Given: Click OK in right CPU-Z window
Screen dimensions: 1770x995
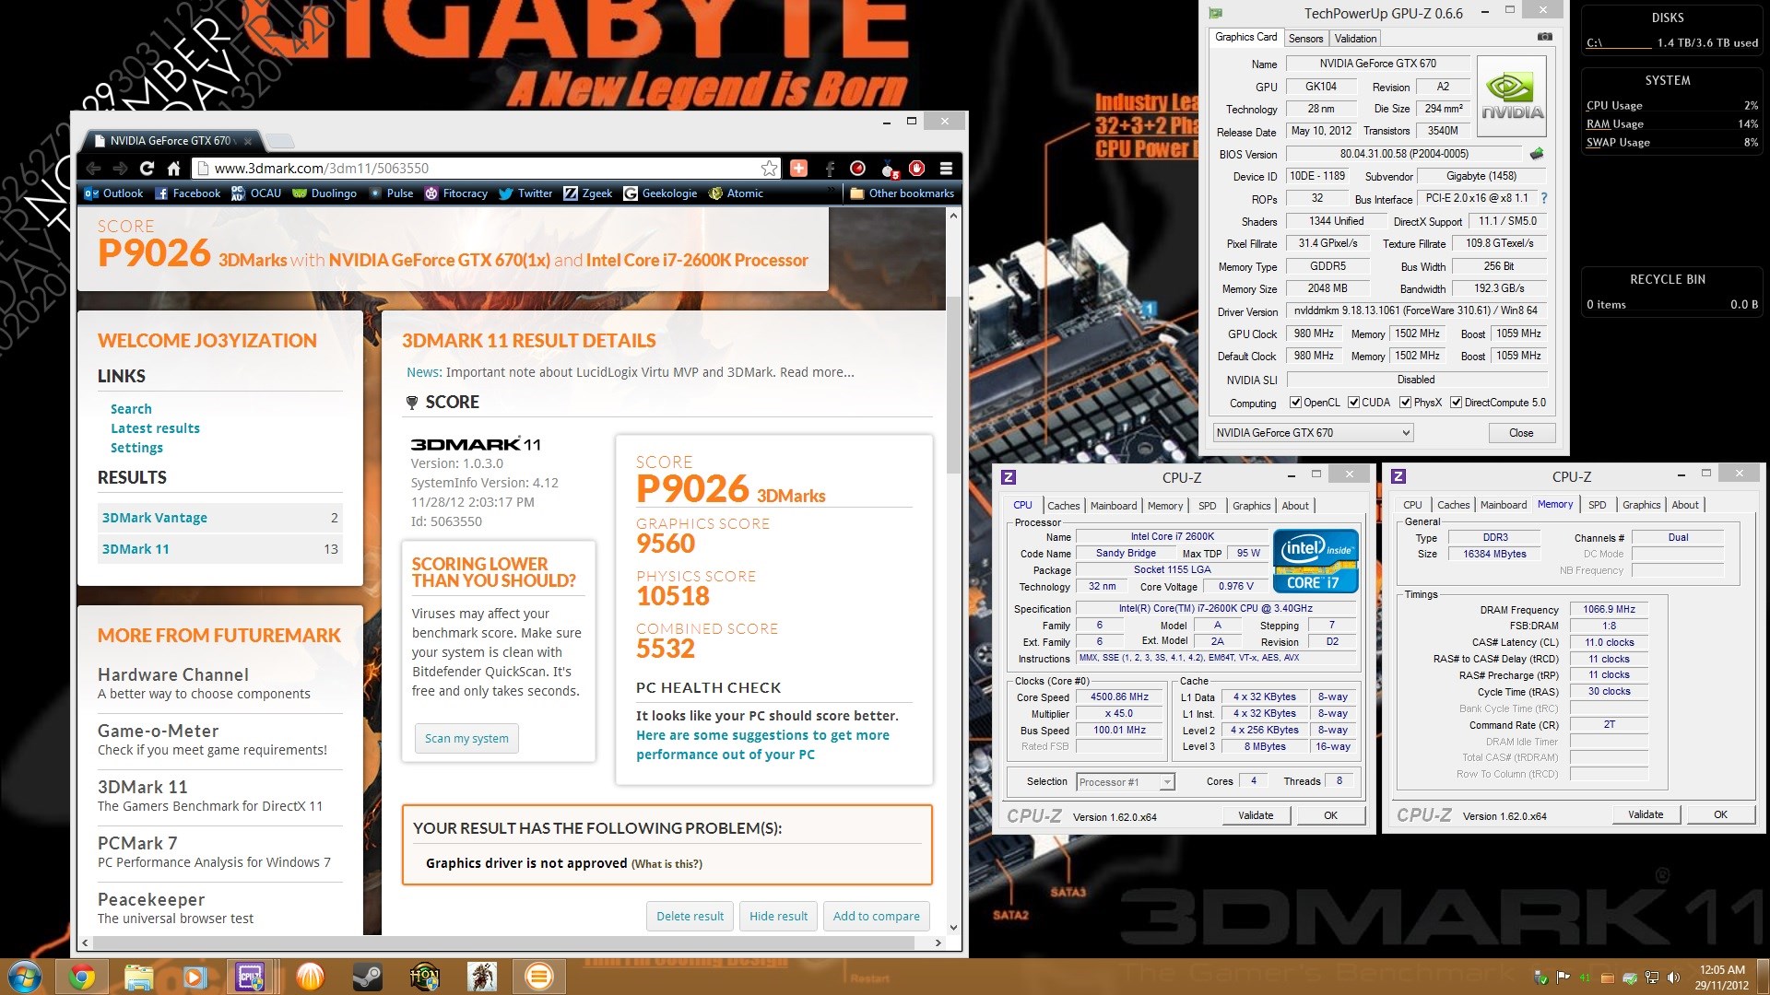Looking at the screenshot, I should [1720, 814].
